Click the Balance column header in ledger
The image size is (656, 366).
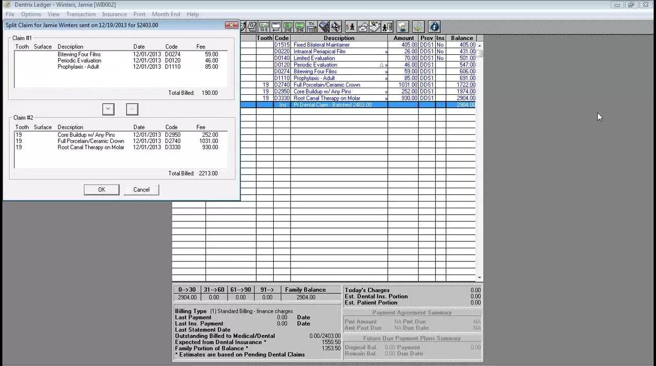click(461, 38)
